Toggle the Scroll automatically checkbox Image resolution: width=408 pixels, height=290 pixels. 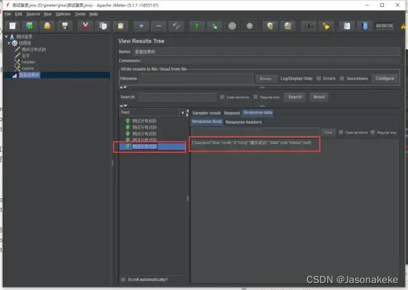click(x=123, y=279)
